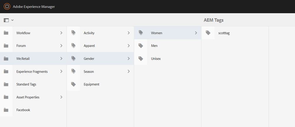Click the Men tag icon
The height and width of the screenshot is (127, 295).
pyautogui.click(x=141, y=46)
